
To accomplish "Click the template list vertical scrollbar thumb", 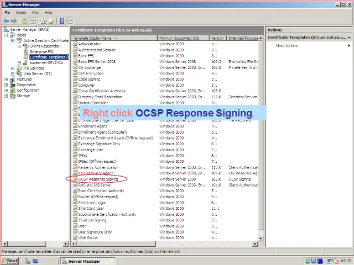I will point(261,136).
